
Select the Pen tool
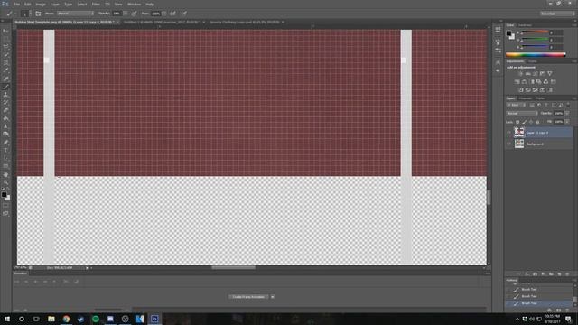coord(5,143)
